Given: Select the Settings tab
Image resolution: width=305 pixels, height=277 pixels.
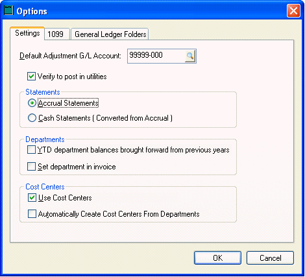Looking at the screenshot, I should (x=27, y=33).
